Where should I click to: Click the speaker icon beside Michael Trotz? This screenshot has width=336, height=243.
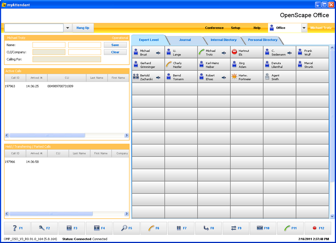(x=224, y=53)
